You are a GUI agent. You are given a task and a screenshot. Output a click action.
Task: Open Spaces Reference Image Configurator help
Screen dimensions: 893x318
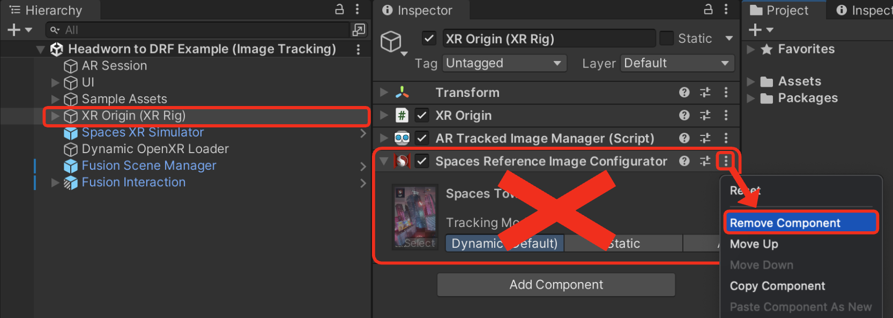[684, 161]
